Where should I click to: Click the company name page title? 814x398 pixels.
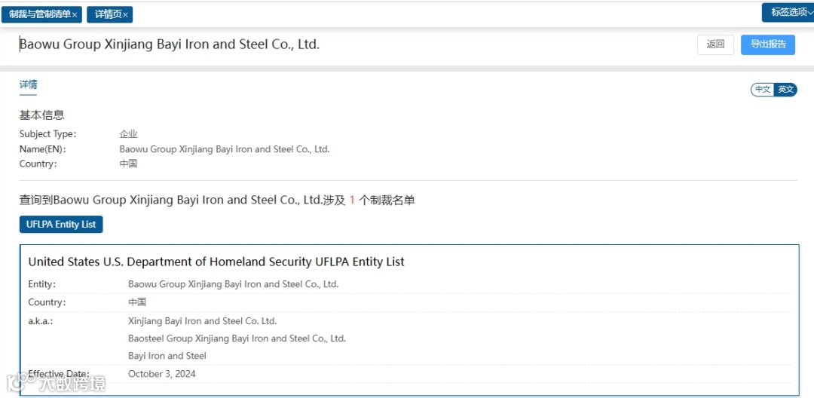click(x=170, y=44)
